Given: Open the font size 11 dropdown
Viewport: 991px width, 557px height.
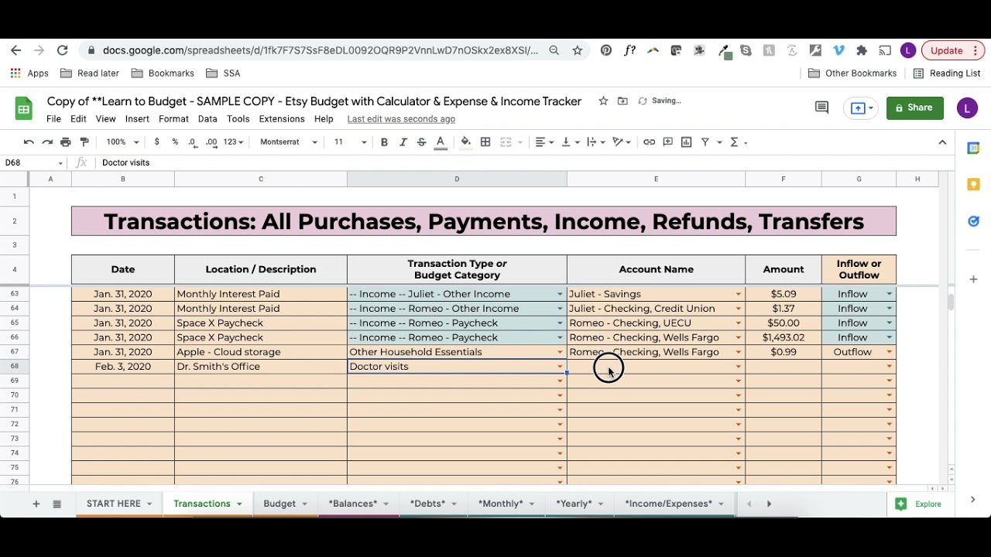Looking at the screenshot, I should (350, 142).
